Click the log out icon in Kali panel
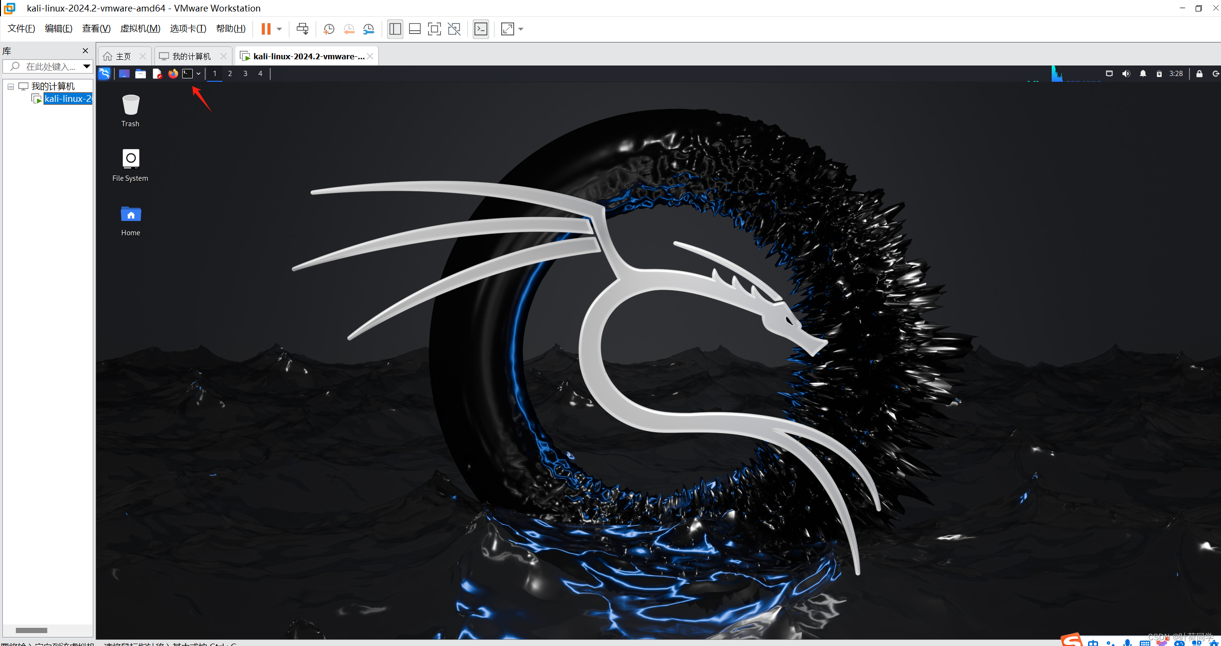Viewport: 1221px width, 646px height. pos(1216,74)
